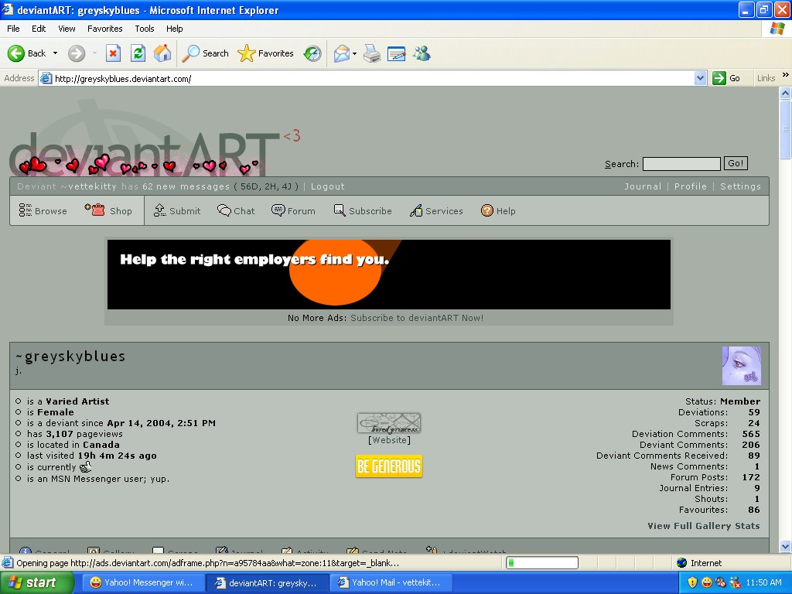Image resolution: width=792 pixels, height=594 pixels.
Task: Click the Bored princess website badge
Action: coord(389,423)
